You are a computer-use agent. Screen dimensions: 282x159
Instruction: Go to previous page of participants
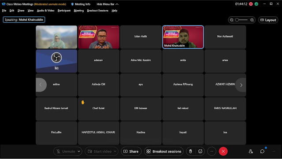point(41,85)
